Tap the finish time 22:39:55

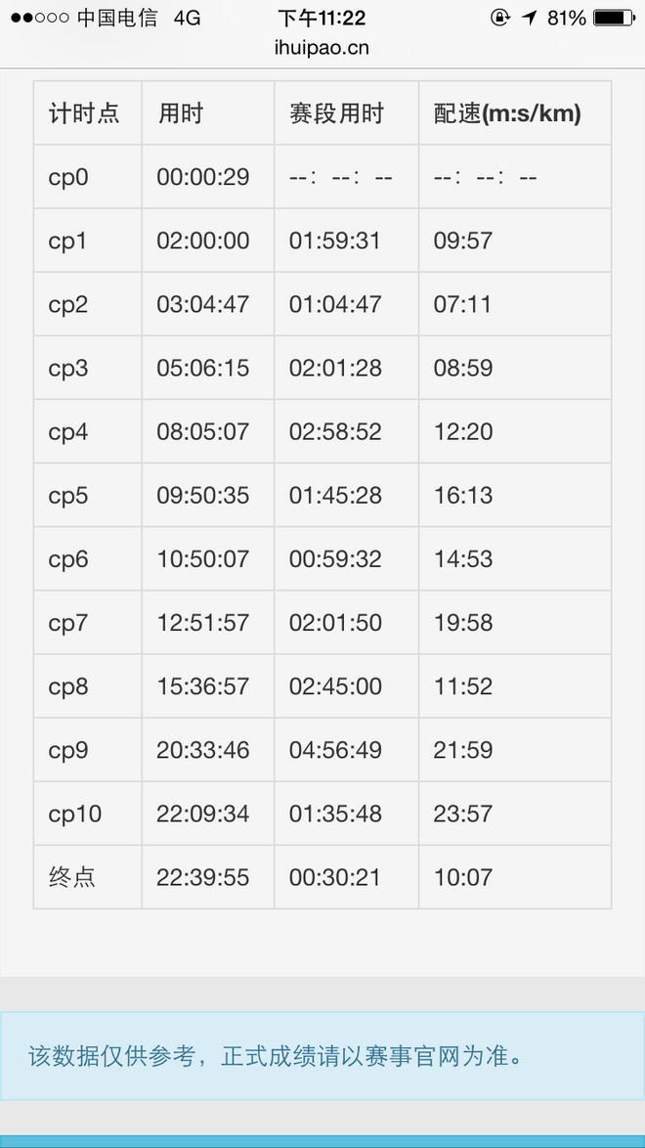(203, 877)
